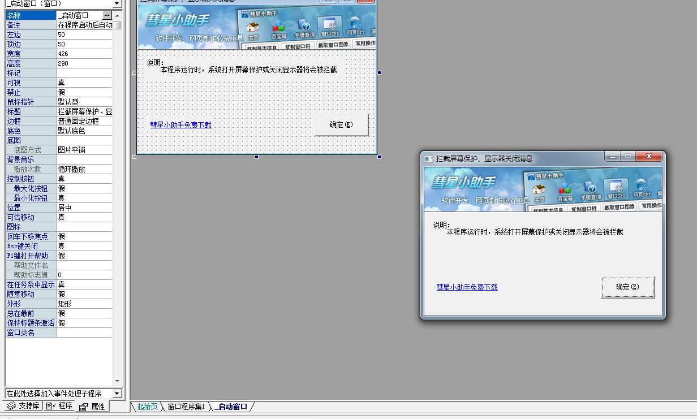Screen dimensions: 697x419
Task: Select the 左边 property value 50
Action: coord(84,34)
